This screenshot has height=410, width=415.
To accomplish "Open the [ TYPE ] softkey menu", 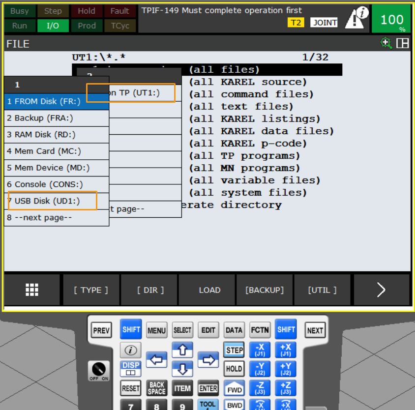I will point(91,290).
